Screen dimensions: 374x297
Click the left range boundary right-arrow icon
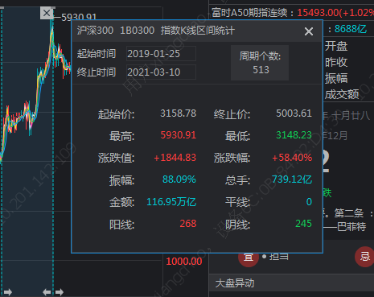(x=8, y=292)
